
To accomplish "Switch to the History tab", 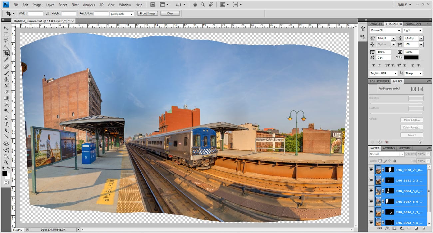I will (404, 148).
